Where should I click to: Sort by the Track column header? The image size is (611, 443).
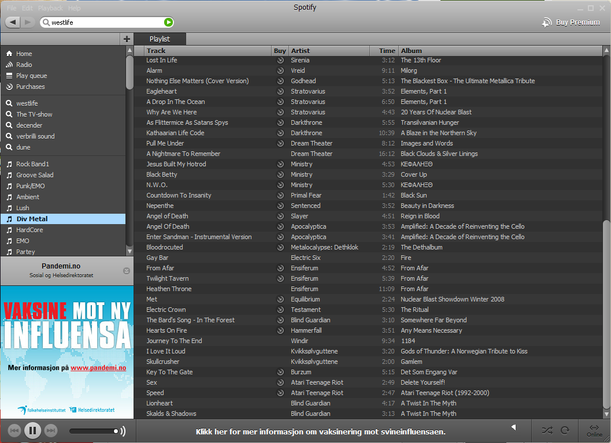208,51
